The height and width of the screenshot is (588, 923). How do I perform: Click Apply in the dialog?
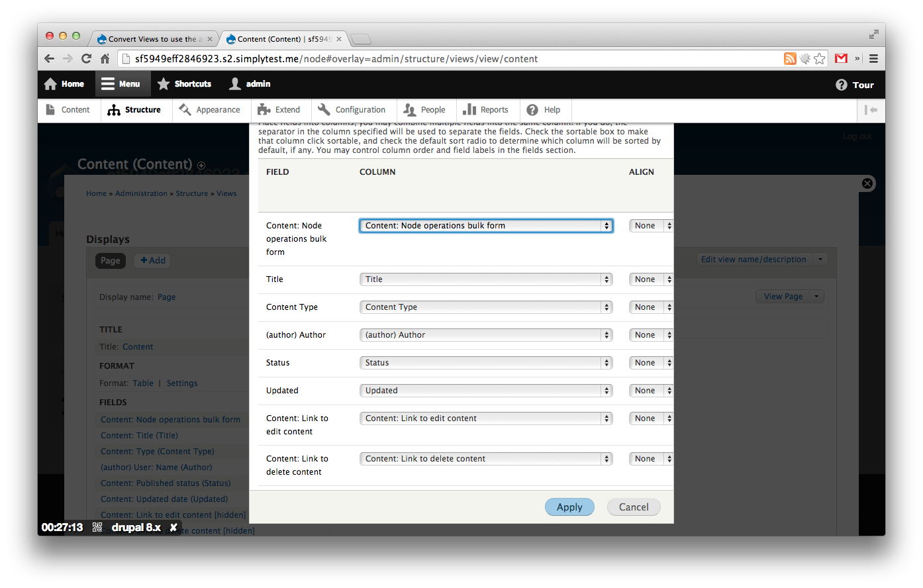(x=569, y=507)
